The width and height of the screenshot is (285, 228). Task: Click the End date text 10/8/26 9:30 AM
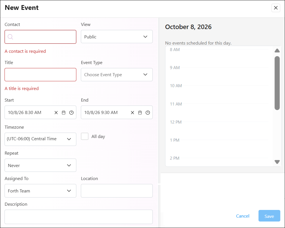pyautogui.click(x=101, y=113)
